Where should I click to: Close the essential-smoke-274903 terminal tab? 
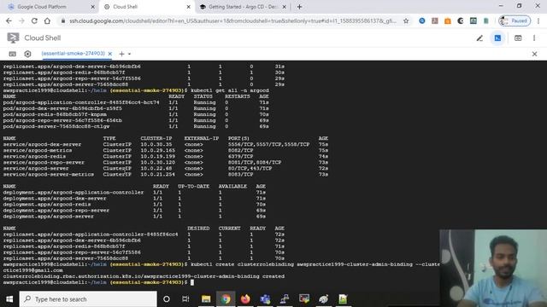tap(110, 54)
